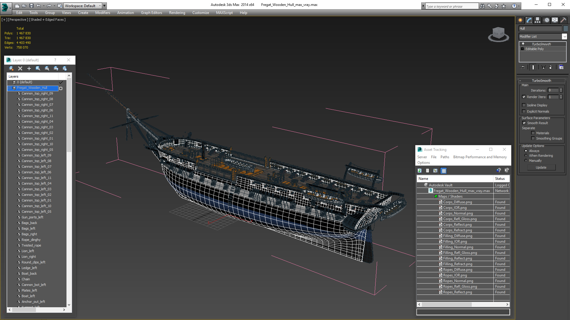Collapse the Fregat_Wooden_Hull layer tree
The width and height of the screenshot is (570, 320).
[9, 88]
